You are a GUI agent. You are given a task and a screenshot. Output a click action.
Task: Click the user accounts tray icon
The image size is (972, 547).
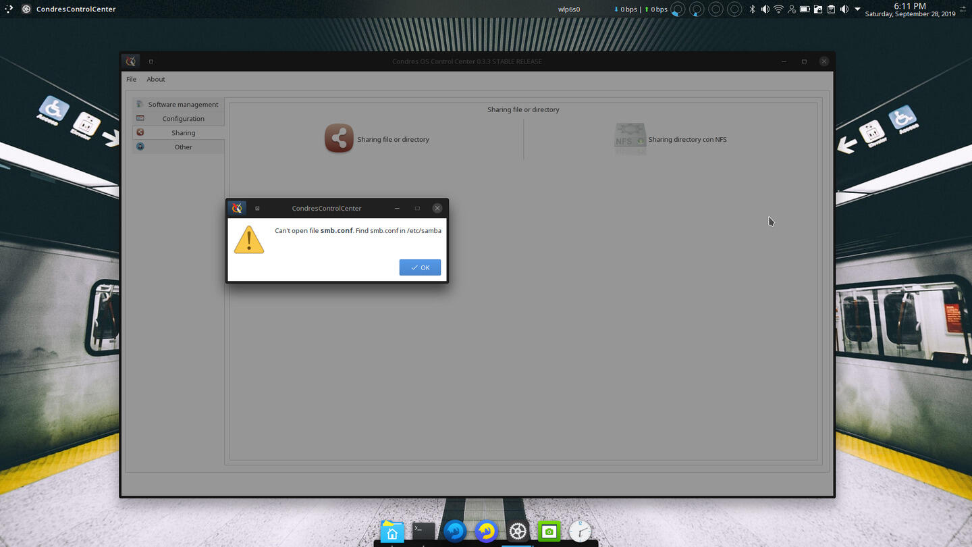point(791,9)
